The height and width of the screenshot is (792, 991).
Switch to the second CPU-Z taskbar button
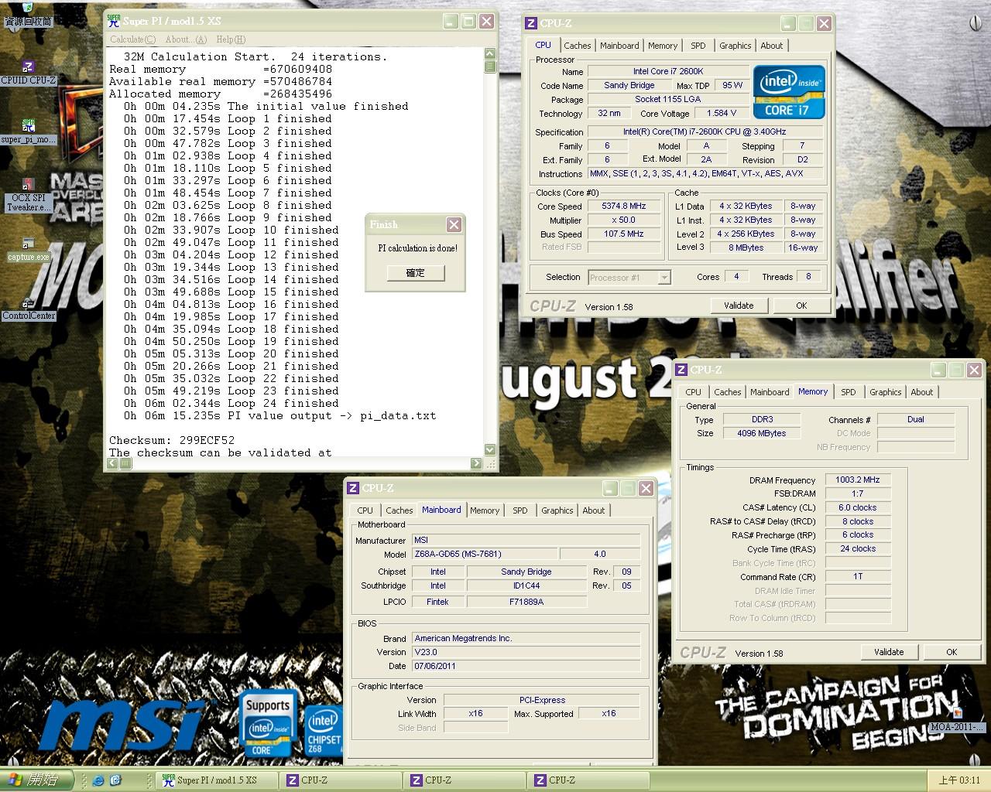pyautogui.click(x=465, y=780)
